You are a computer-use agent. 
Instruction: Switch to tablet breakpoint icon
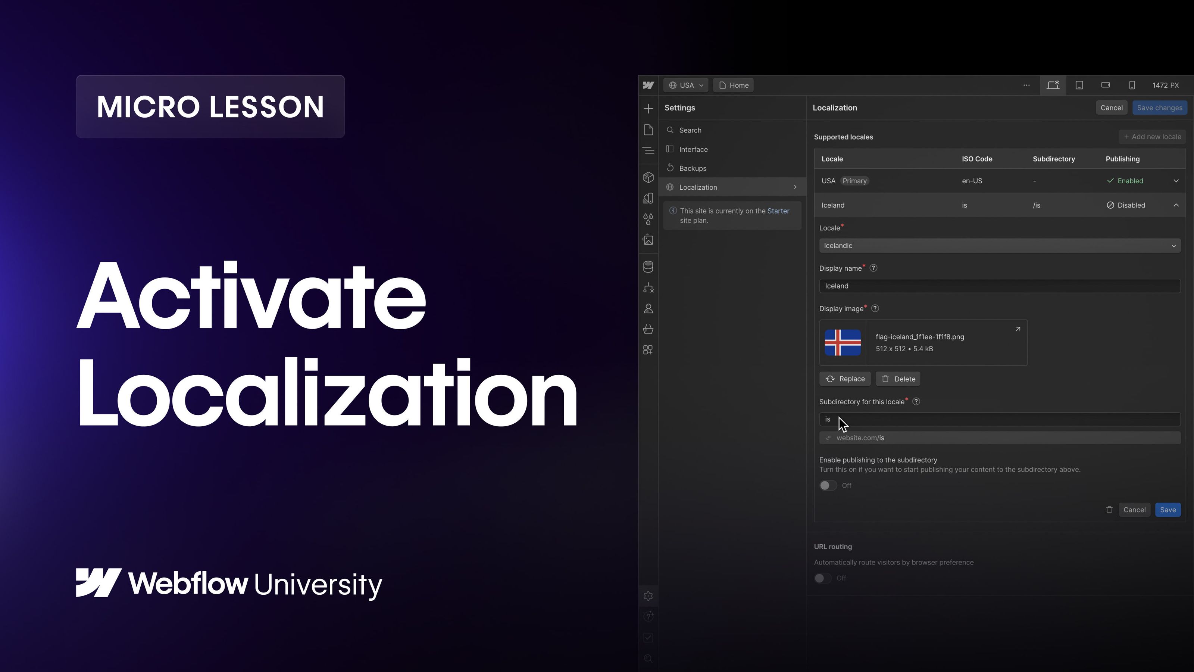(x=1079, y=85)
